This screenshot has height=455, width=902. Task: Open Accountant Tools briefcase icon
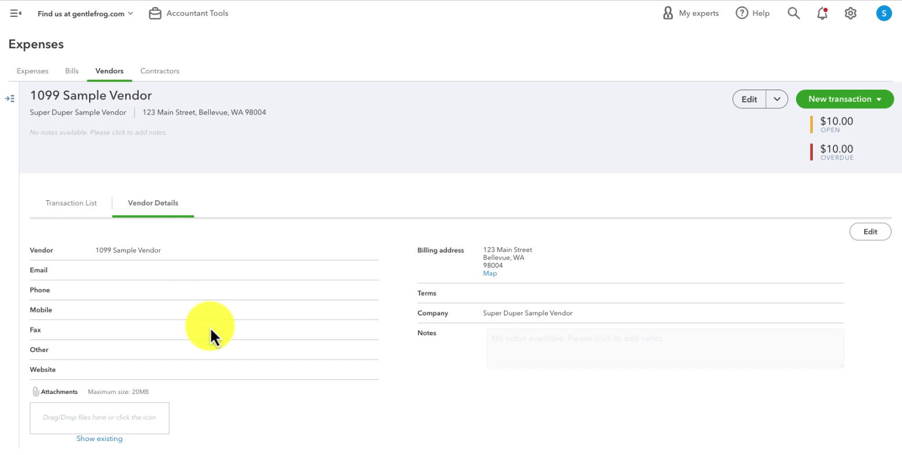coord(155,13)
